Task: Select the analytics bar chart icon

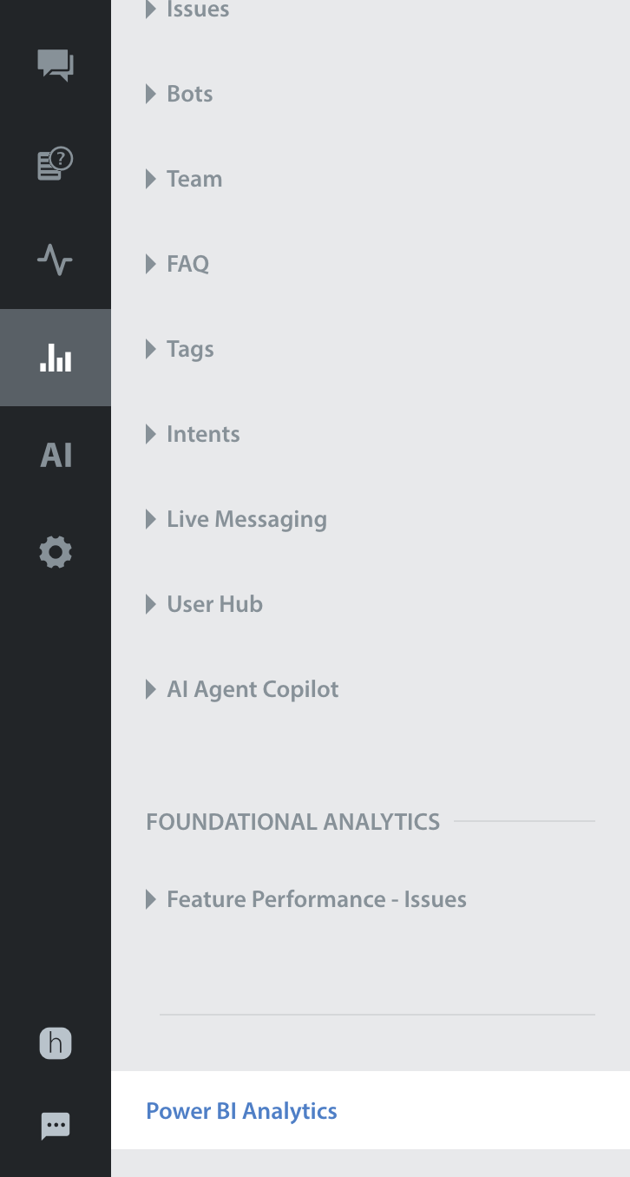Action: tap(56, 358)
